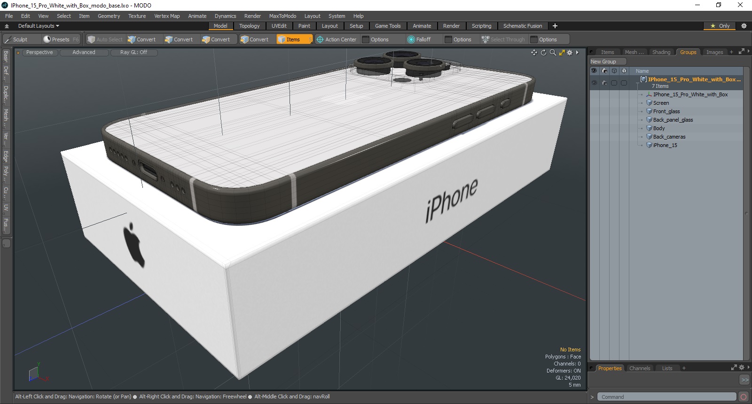Select the Body mesh item

[x=658, y=128]
